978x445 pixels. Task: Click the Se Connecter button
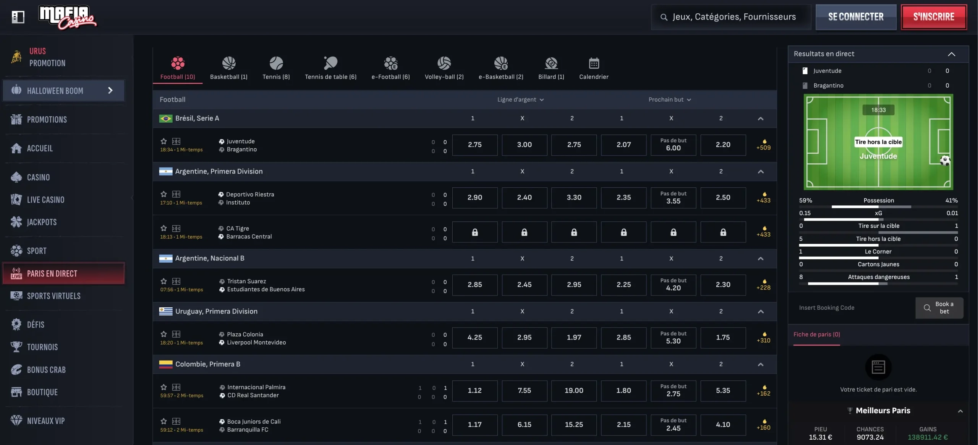[x=856, y=17]
